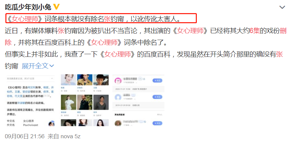
Task: Click the 《女心理师》 link in fourth line
Action: pyautogui.click(x=117, y=54)
